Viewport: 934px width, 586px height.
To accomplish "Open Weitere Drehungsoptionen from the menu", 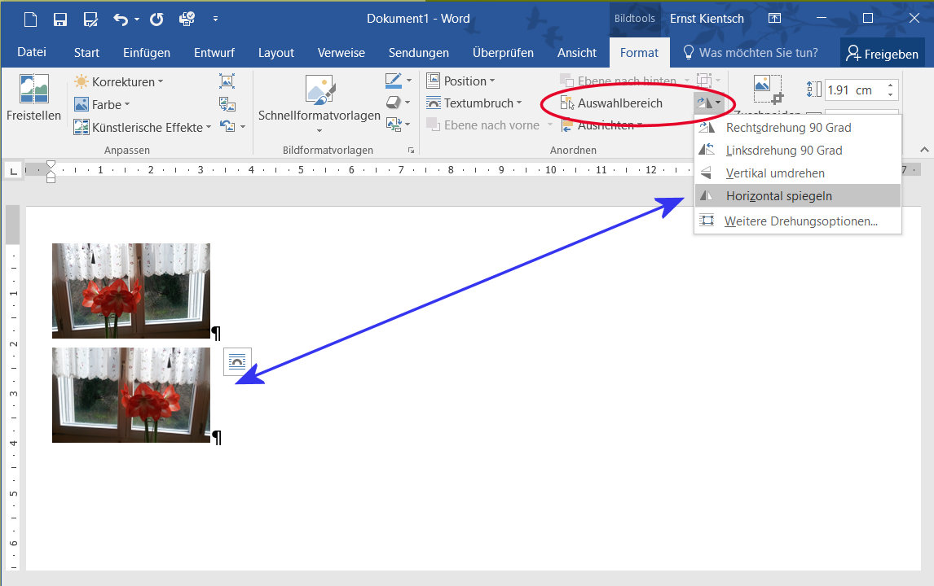I will pyautogui.click(x=800, y=221).
